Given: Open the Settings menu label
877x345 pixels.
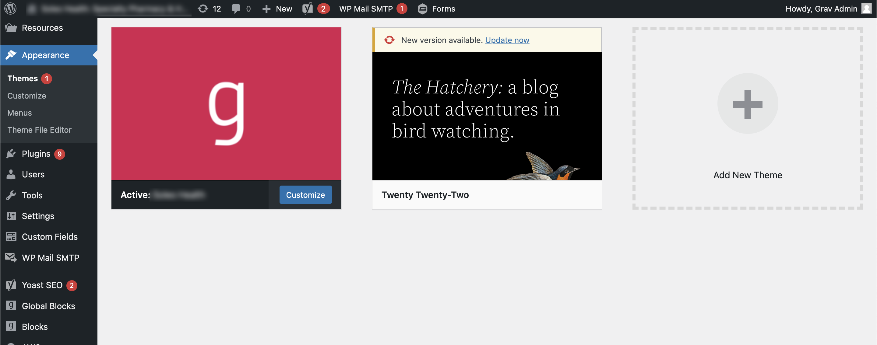Looking at the screenshot, I should pos(38,216).
